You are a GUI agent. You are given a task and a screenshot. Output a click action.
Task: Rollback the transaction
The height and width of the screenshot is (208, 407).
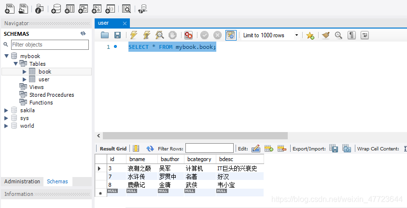pos(218,35)
